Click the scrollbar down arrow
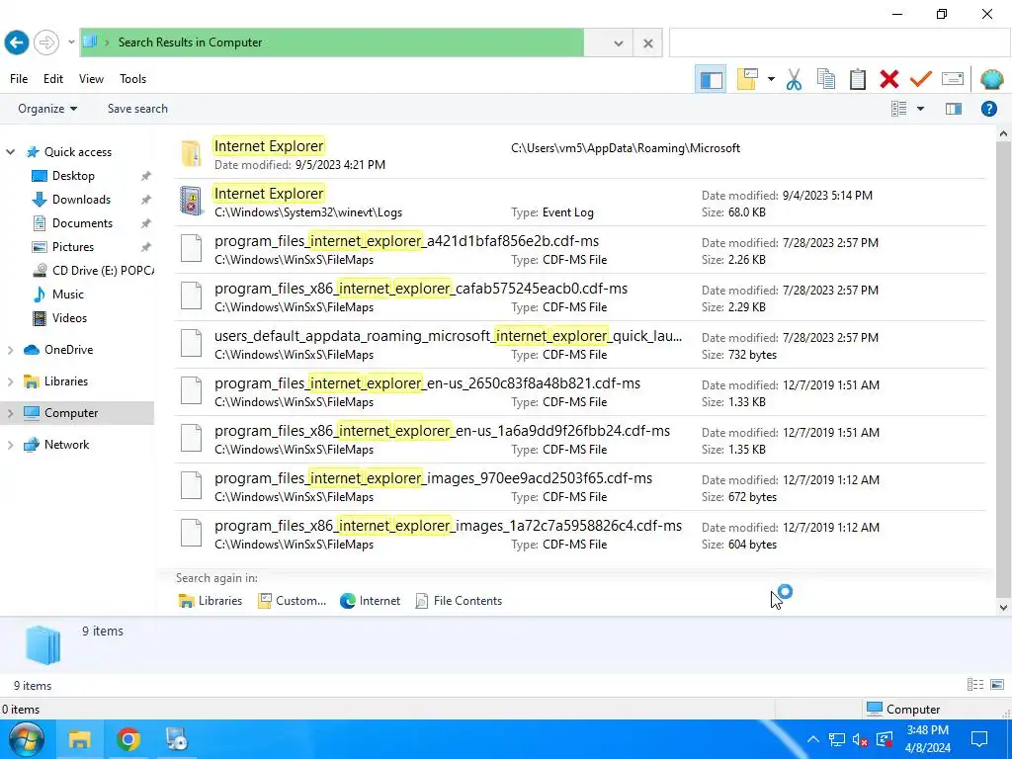 pyautogui.click(x=1003, y=607)
